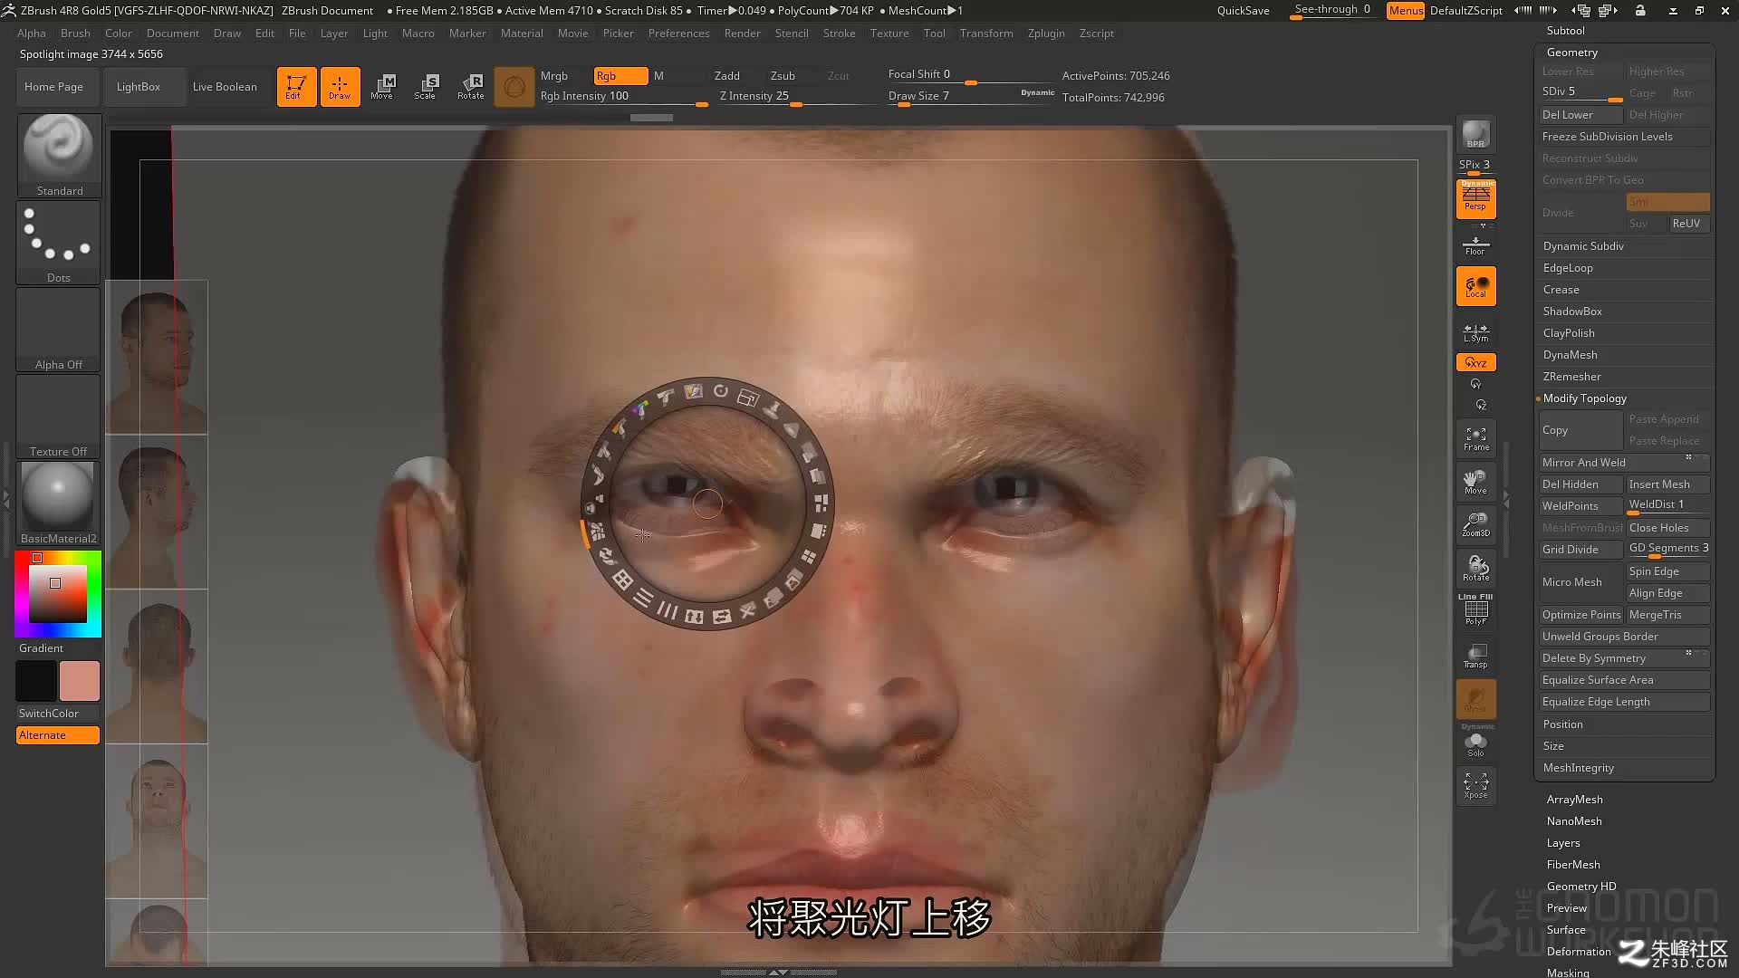Click the QuickSave button
The height and width of the screenshot is (978, 1739).
(x=1243, y=11)
